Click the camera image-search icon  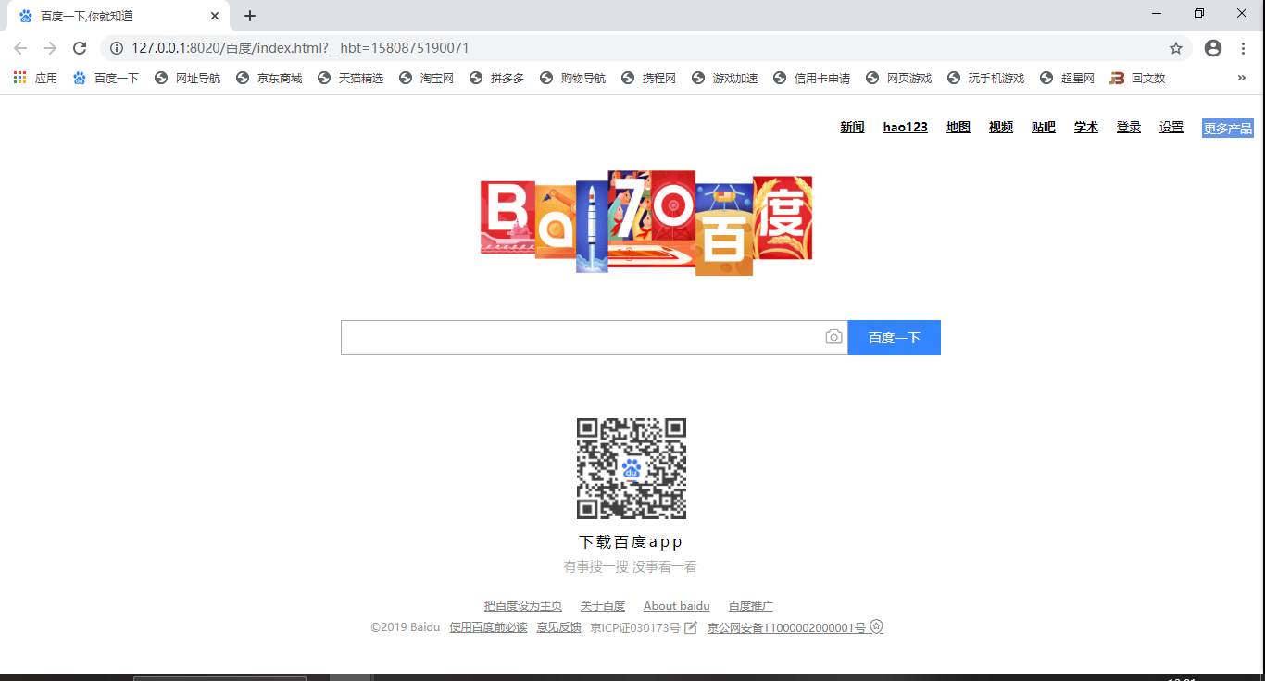coord(834,337)
